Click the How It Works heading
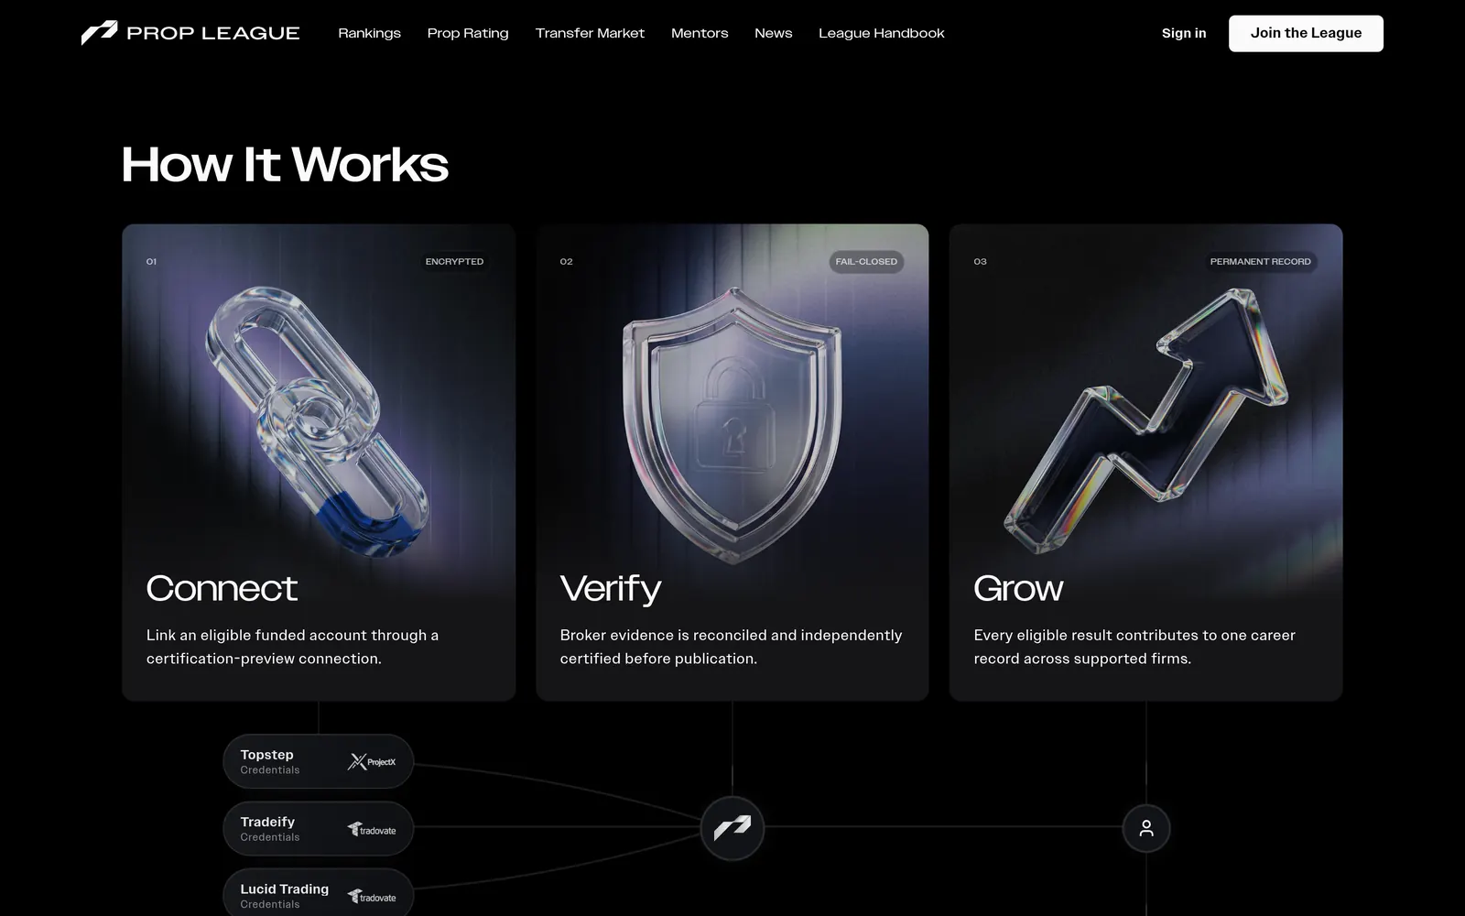The image size is (1465, 916). [x=285, y=165]
